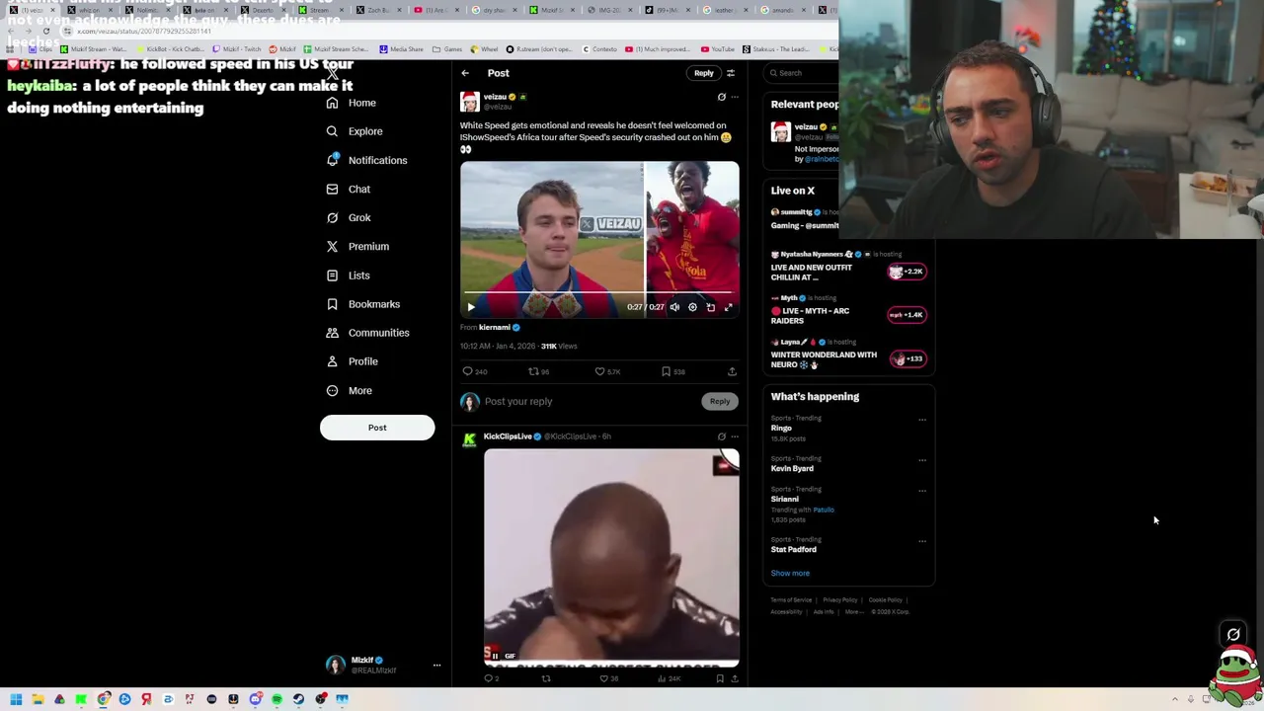Open options for the Kevin Byard trend
The width and height of the screenshot is (1264, 711).
922,460
